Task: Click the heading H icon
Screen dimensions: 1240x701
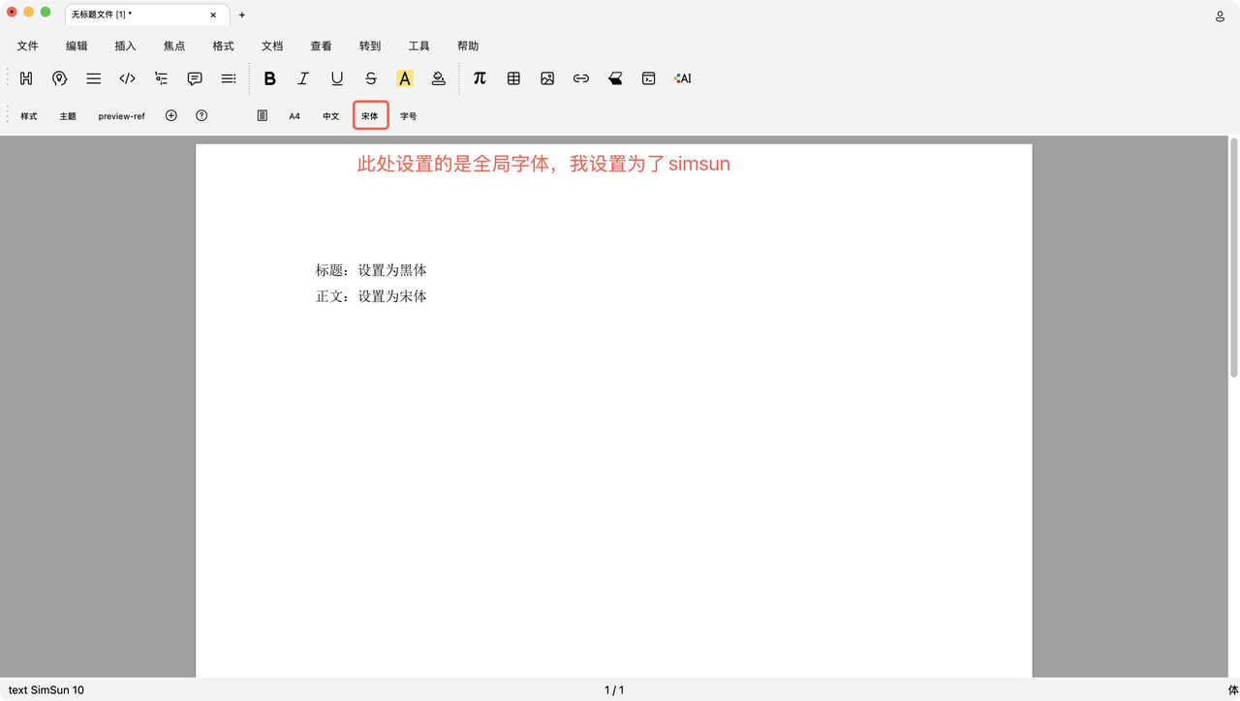Action: pos(26,78)
